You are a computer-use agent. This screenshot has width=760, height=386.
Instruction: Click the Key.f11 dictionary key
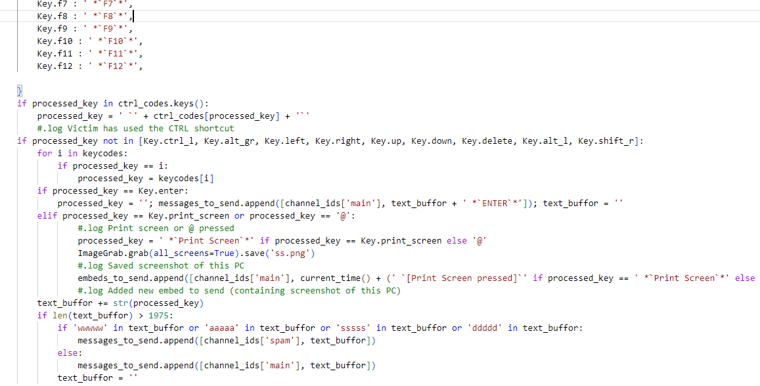(55, 54)
